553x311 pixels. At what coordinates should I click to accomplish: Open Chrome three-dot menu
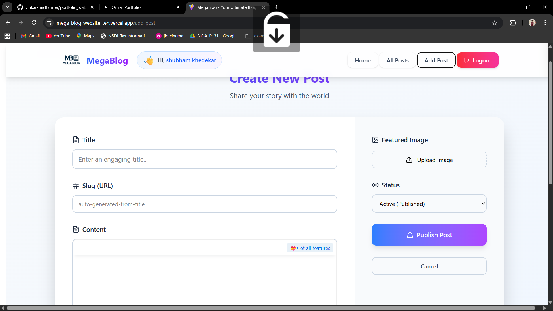click(x=545, y=23)
